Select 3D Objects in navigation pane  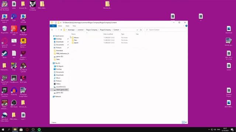pyautogui.click(x=60, y=66)
